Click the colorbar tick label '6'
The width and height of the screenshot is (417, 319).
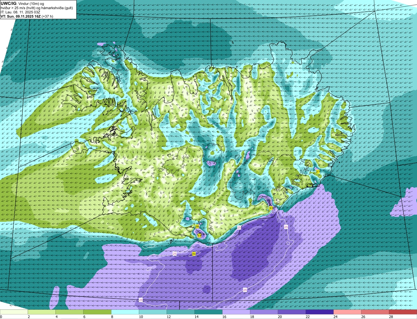point(84,317)
